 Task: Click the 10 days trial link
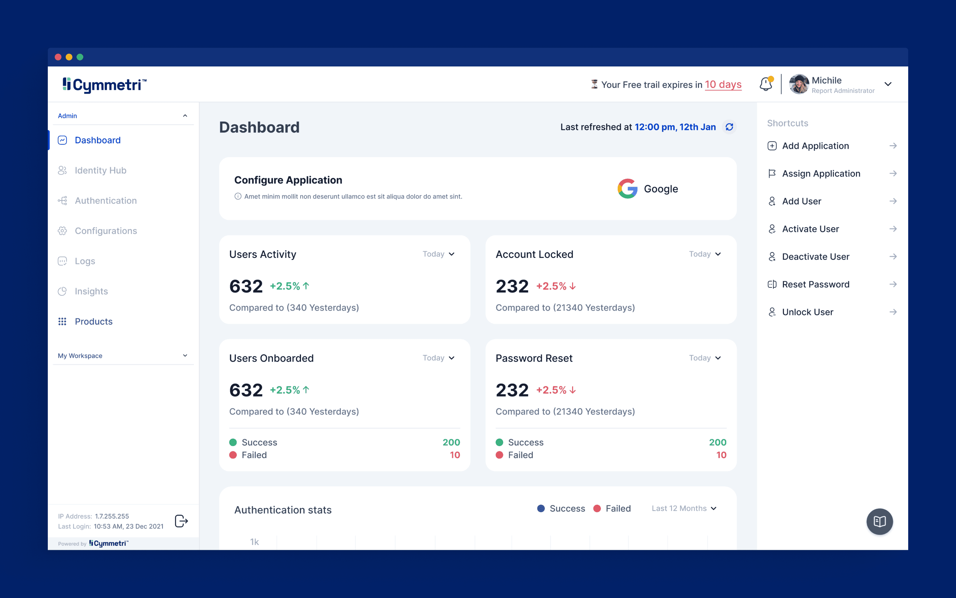click(x=723, y=85)
